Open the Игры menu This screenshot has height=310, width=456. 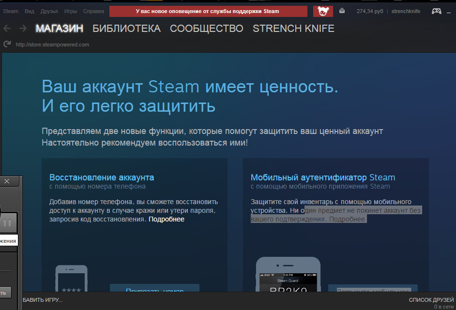click(70, 11)
